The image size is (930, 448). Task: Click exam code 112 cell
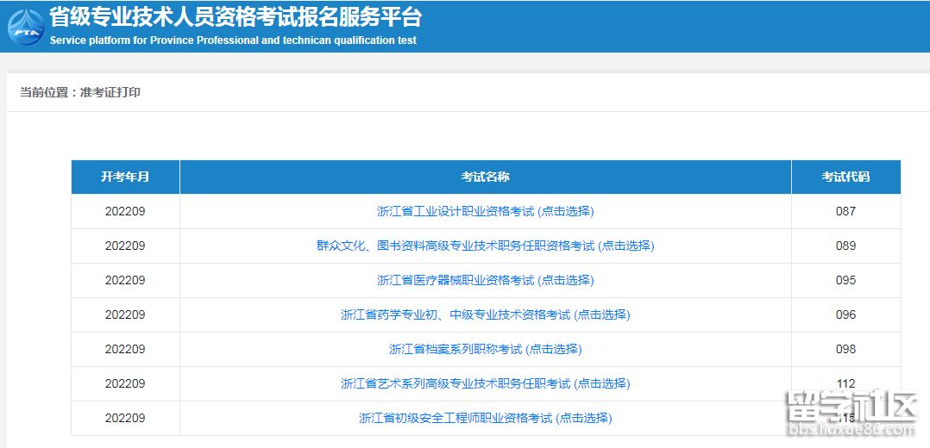click(845, 383)
